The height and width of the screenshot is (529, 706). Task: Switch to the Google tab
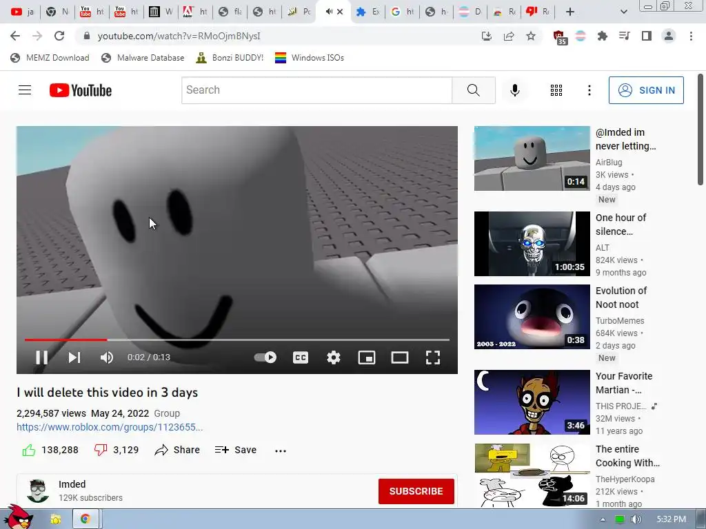click(x=403, y=12)
